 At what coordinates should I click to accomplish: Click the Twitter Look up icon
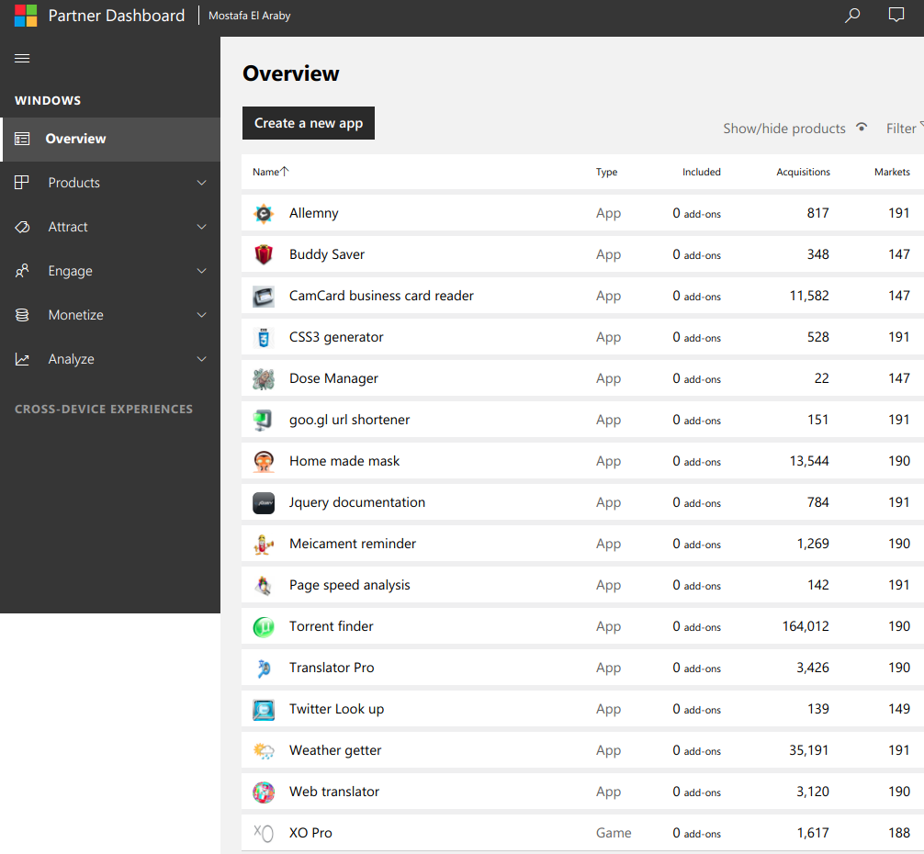tap(264, 710)
